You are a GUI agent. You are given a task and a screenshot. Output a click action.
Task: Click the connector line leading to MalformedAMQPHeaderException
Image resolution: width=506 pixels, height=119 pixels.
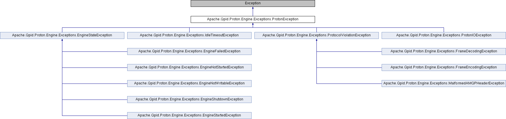pyautogui.click(x=349, y=84)
